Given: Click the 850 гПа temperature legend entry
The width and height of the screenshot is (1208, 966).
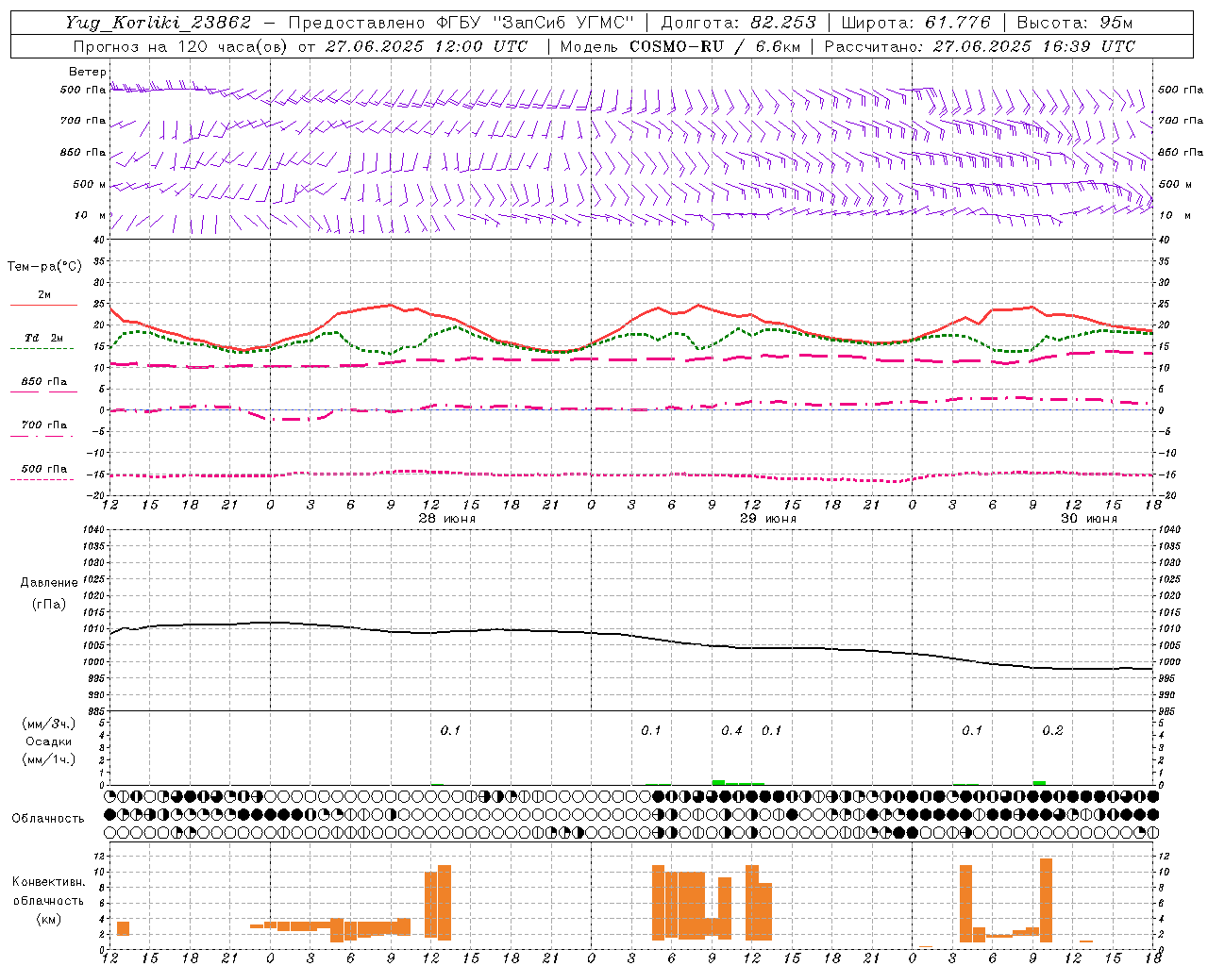Looking at the screenshot, I should tap(44, 382).
